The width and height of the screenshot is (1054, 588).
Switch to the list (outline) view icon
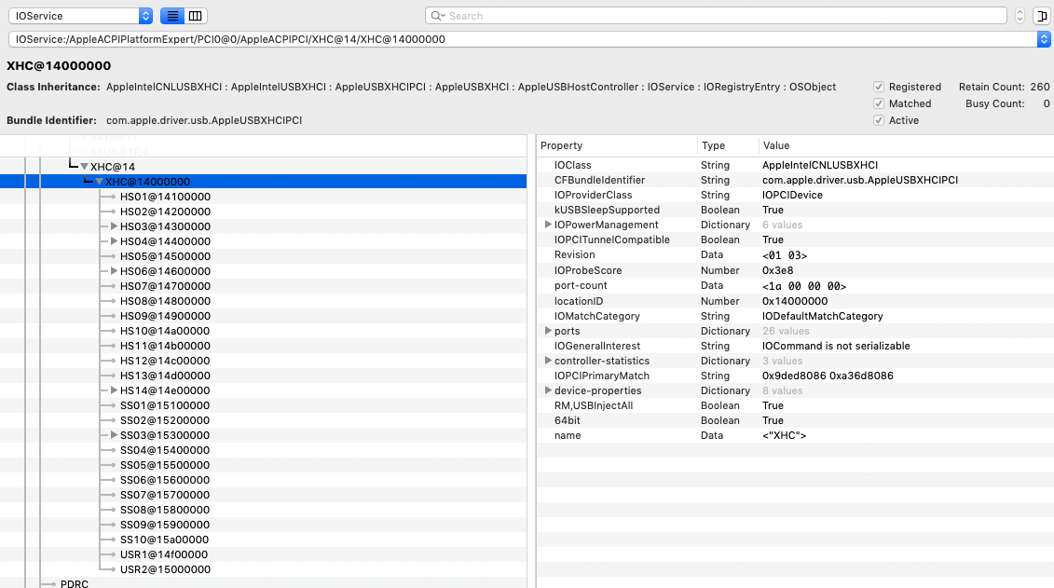point(172,16)
